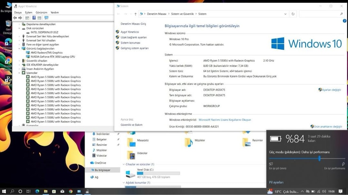The height and width of the screenshot is (195, 348).
Task: Open Google Chrome from the taskbar
Action: [71, 192]
